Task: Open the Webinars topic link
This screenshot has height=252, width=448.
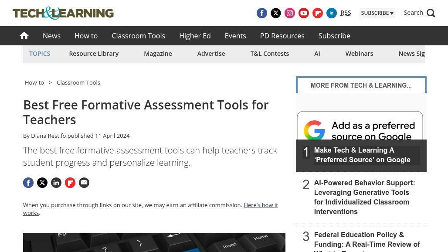Action: click(x=359, y=54)
